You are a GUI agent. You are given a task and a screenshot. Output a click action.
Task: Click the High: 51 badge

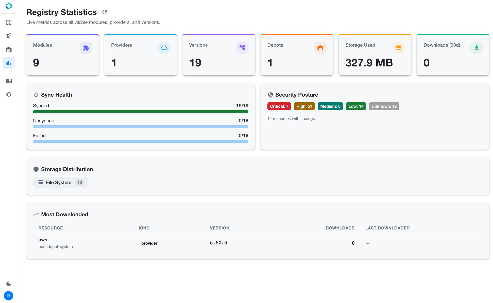pyautogui.click(x=304, y=106)
